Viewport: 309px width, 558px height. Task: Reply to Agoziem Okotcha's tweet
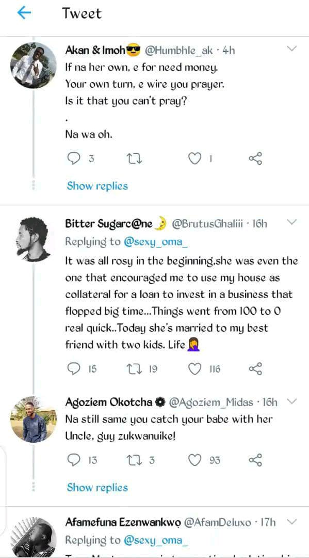[74, 460]
